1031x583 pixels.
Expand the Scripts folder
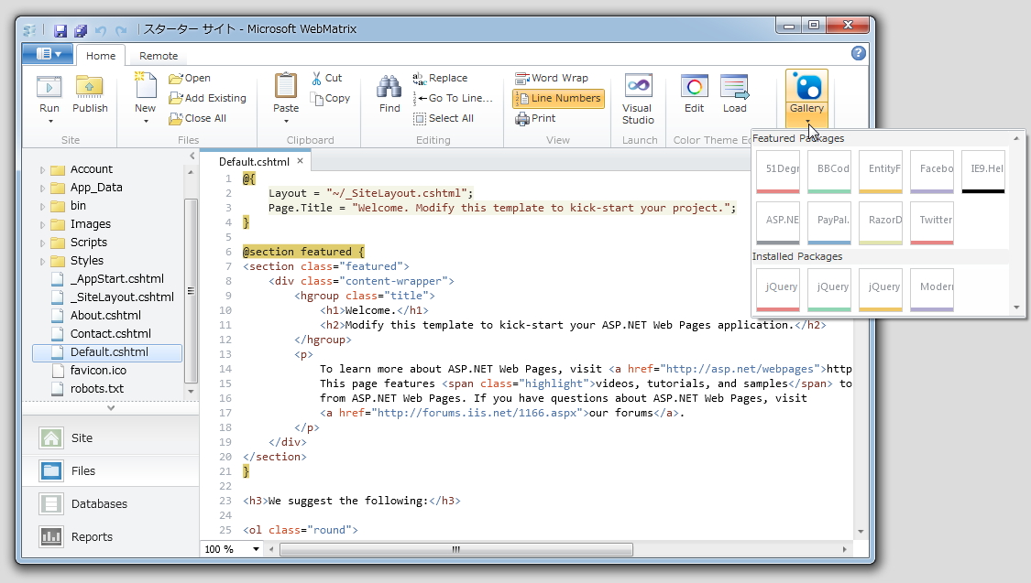click(x=42, y=243)
